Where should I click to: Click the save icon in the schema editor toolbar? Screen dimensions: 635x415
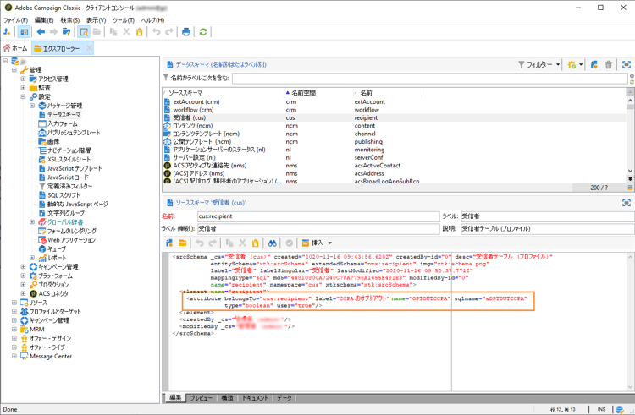(169, 243)
